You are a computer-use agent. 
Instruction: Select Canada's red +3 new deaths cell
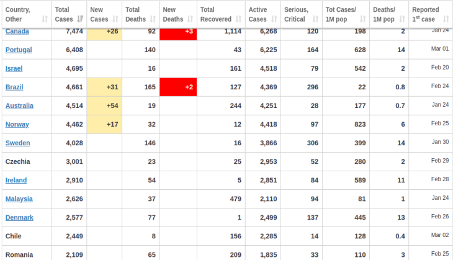pyautogui.click(x=178, y=34)
